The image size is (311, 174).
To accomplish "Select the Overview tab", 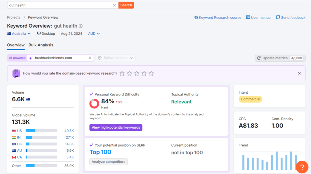I will (x=16, y=45).
